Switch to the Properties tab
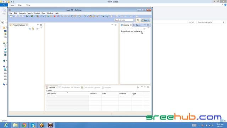The width and height of the screenshot is (227, 128). (x=65, y=87)
